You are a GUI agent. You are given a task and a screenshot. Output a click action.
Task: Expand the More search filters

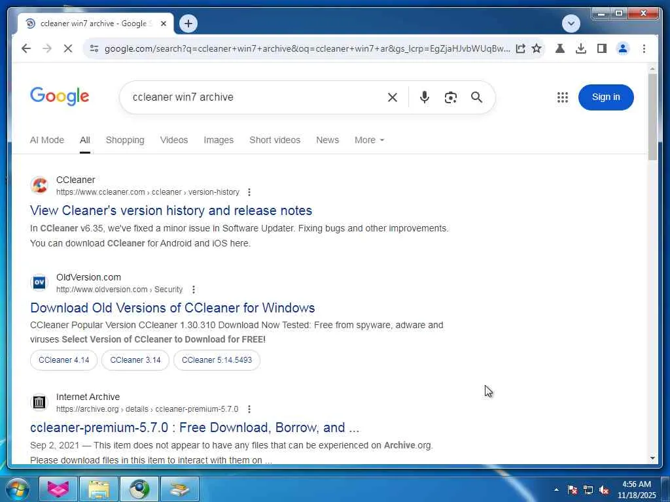point(369,140)
